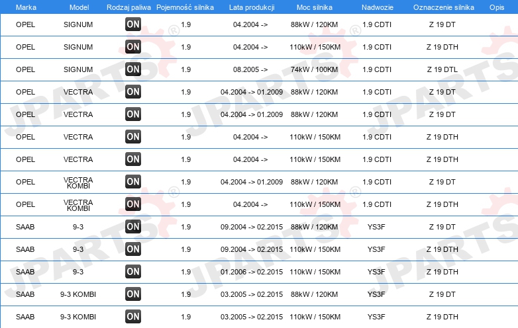Image resolution: width=518 pixels, height=328 pixels.
Task: Click the Pojemność silnika column header
Action: (x=185, y=7)
